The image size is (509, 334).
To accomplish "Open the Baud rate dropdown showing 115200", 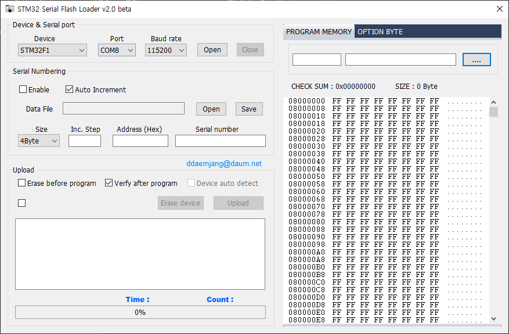I will 166,50.
